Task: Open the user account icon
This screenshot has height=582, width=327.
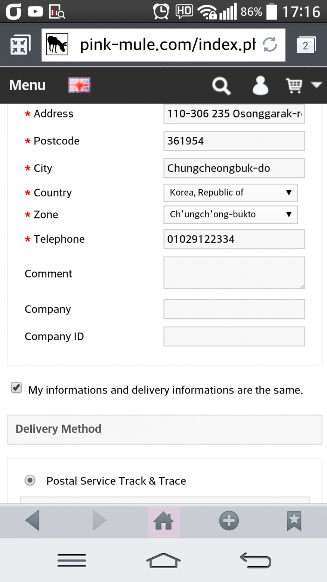Action: click(x=260, y=85)
